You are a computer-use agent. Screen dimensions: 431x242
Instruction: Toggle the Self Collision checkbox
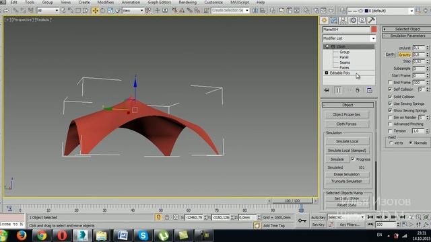coord(390,89)
